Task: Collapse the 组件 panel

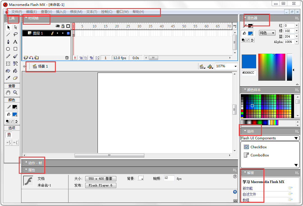Action: click(245, 131)
